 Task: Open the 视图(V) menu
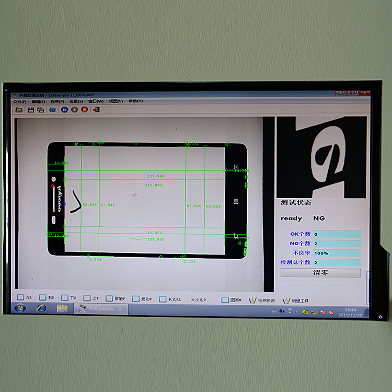[116, 101]
